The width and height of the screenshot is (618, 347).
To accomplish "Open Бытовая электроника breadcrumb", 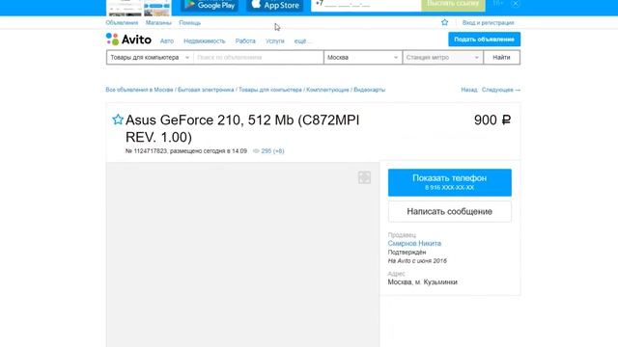I will click(206, 90).
